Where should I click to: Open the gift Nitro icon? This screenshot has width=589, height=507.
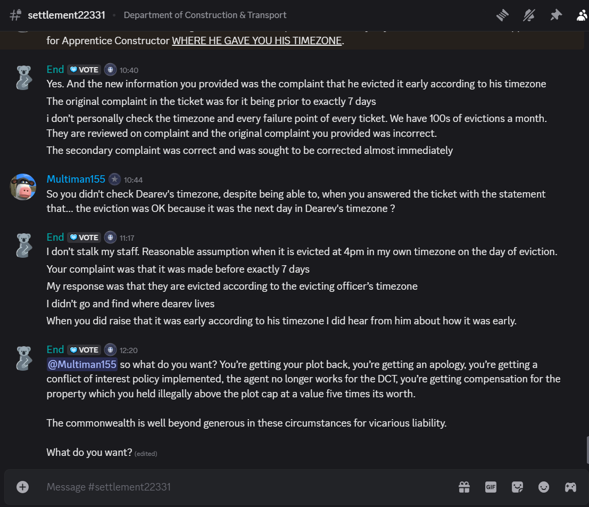coord(464,487)
